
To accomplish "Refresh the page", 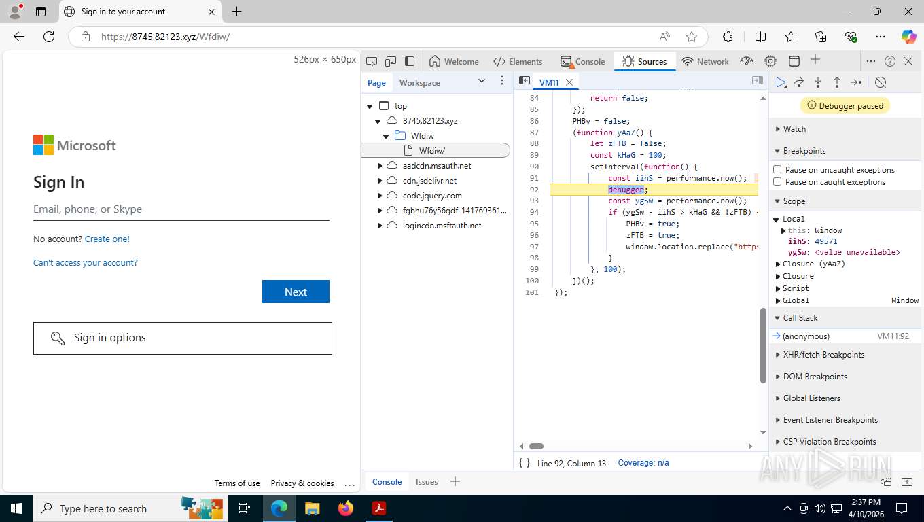I will [x=49, y=37].
